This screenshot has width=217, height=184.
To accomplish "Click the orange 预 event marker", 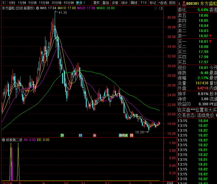I will click(x=131, y=135).
